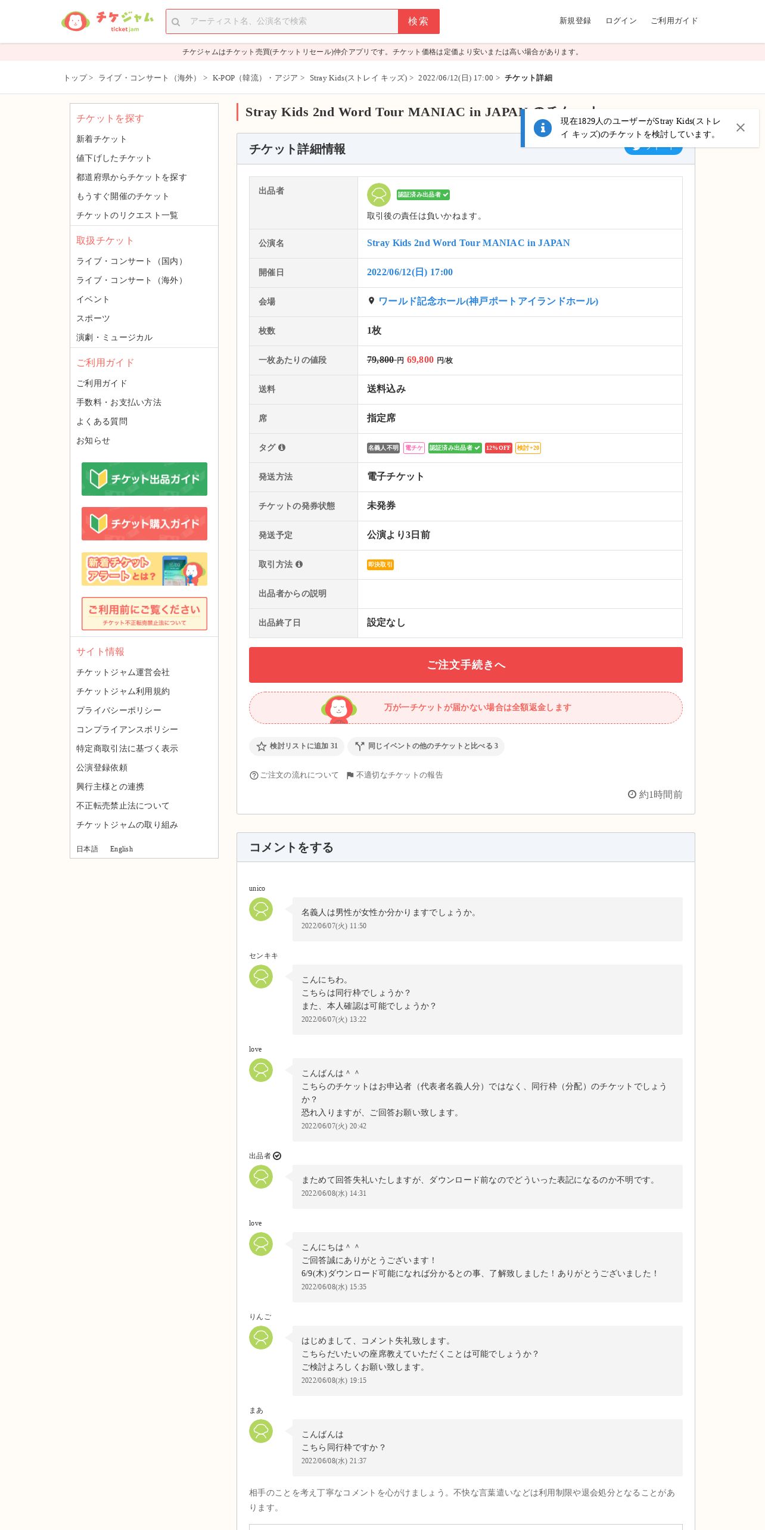Click the star icon on 検討リストに追加
The image size is (765, 1530).
[x=261, y=746]
